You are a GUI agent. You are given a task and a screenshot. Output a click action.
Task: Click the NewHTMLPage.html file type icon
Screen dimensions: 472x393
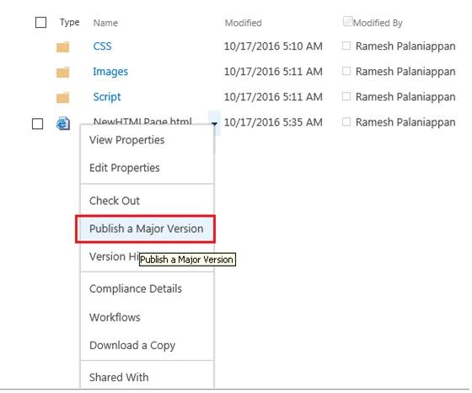pyautogui.click(x=63, y=123)
